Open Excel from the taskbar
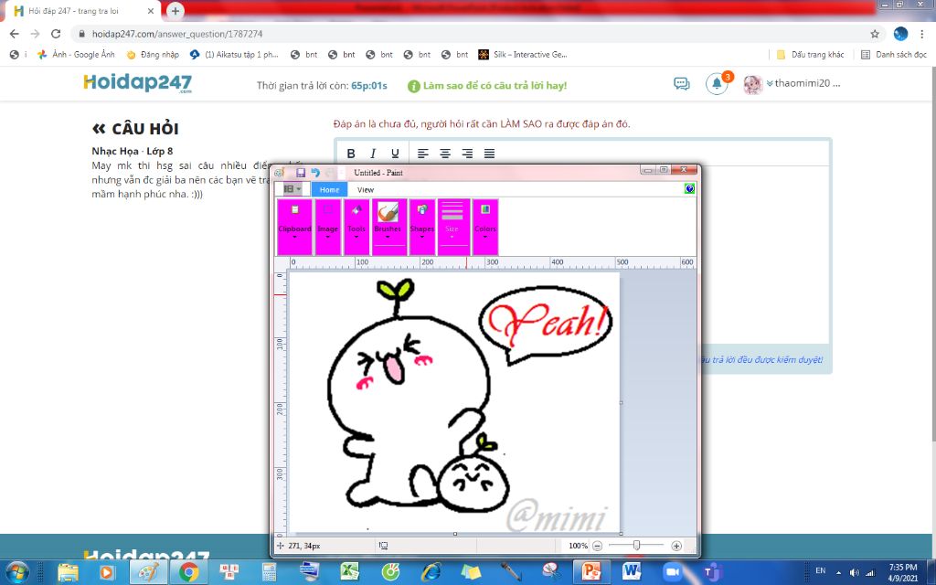Image resolution: width=936 pixels, height=585 pixels. pyautogui.click(x=349, y=571)
